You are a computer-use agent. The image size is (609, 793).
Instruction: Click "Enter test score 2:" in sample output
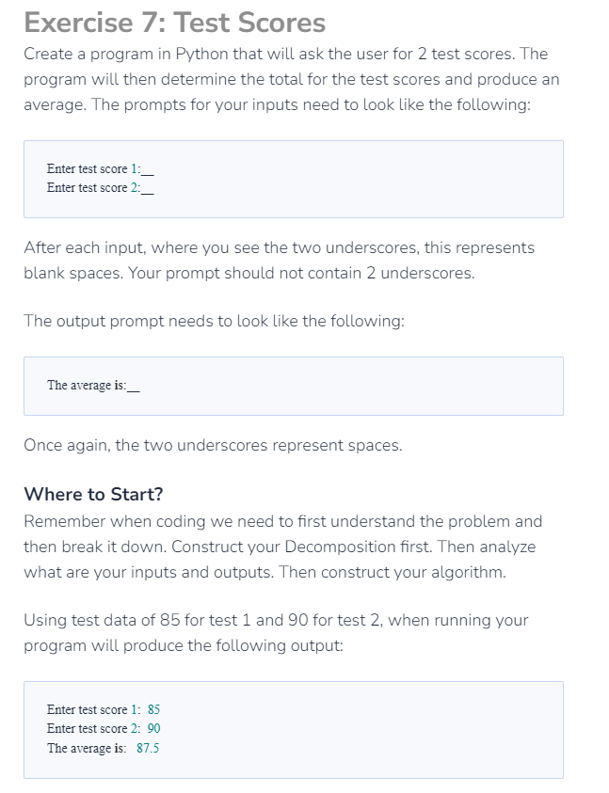(x=93, y=728)
